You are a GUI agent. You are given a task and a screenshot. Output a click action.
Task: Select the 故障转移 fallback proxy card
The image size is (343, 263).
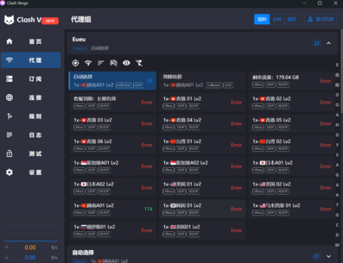click(x=202, y=81)
